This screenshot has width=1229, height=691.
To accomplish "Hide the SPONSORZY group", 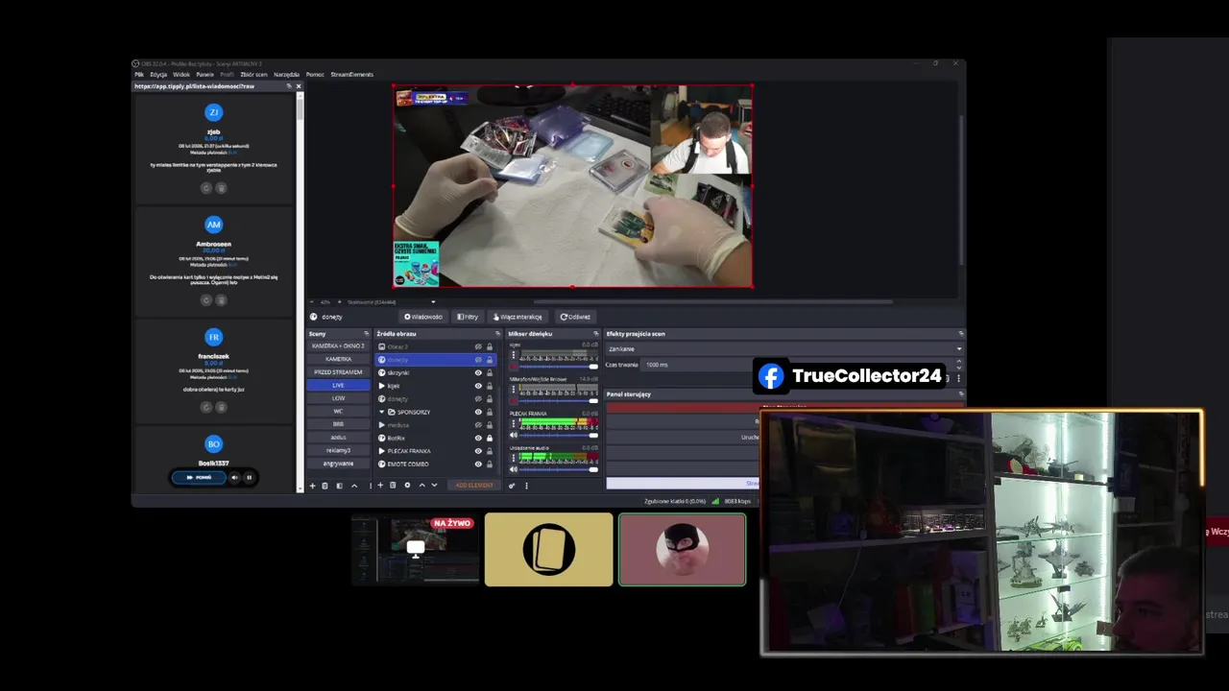I will [x=478, y=412].
